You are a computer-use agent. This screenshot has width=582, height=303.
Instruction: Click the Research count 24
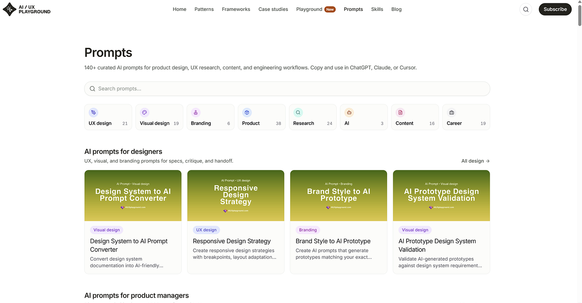tap(330, 123)
